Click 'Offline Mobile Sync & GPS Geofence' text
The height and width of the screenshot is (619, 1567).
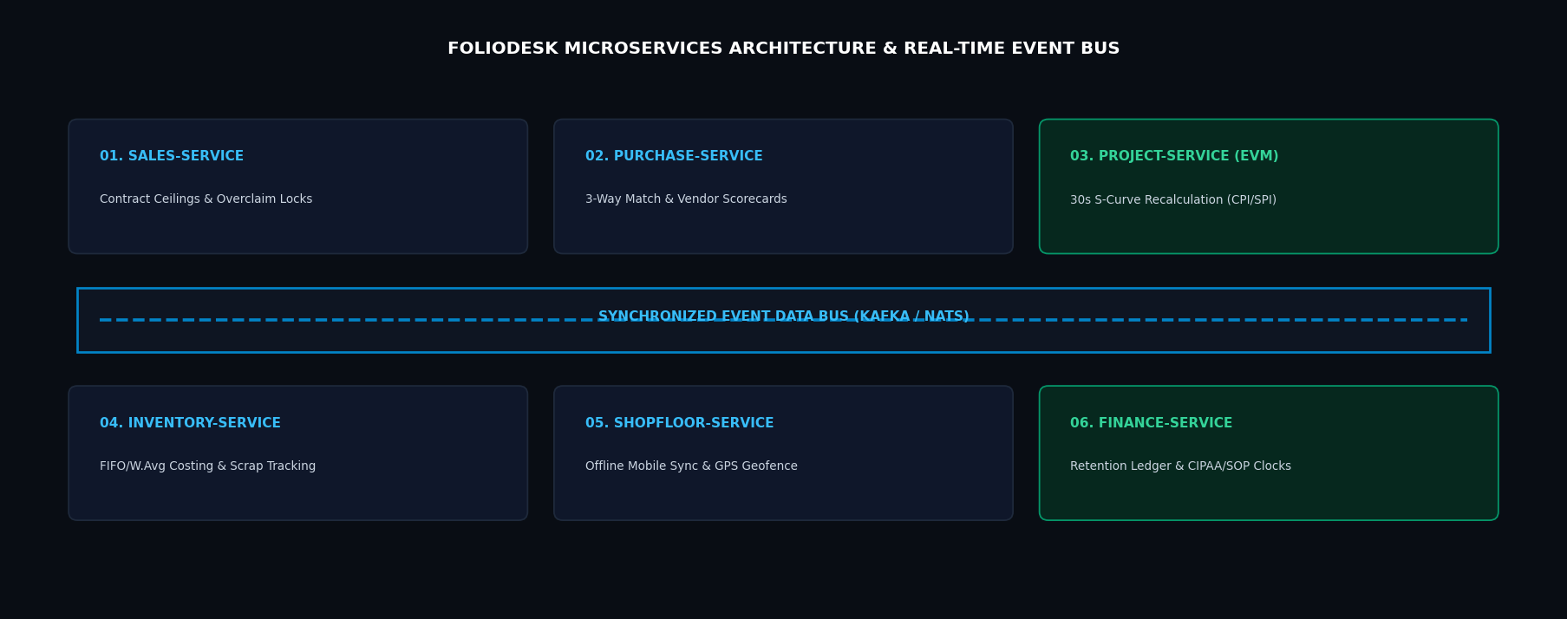pos(691,466)
